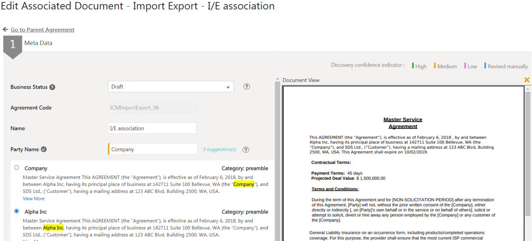Image resolution: width=532 pixels, height=241 pixels.
Task: Click help icon next to Party Name suggestions
Action: 246,150
